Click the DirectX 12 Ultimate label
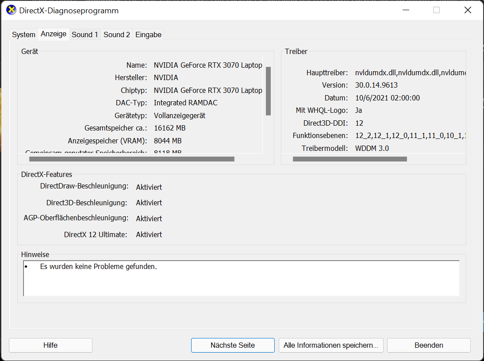Screen dimensions: 484x361 (x=96, y=234)
